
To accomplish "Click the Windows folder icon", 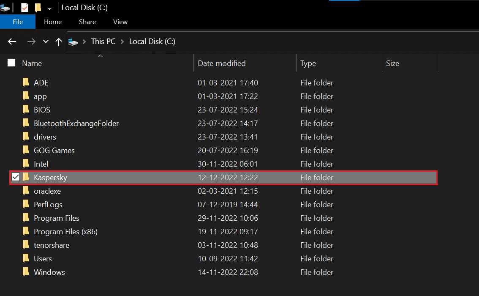I will coord(26,271).
